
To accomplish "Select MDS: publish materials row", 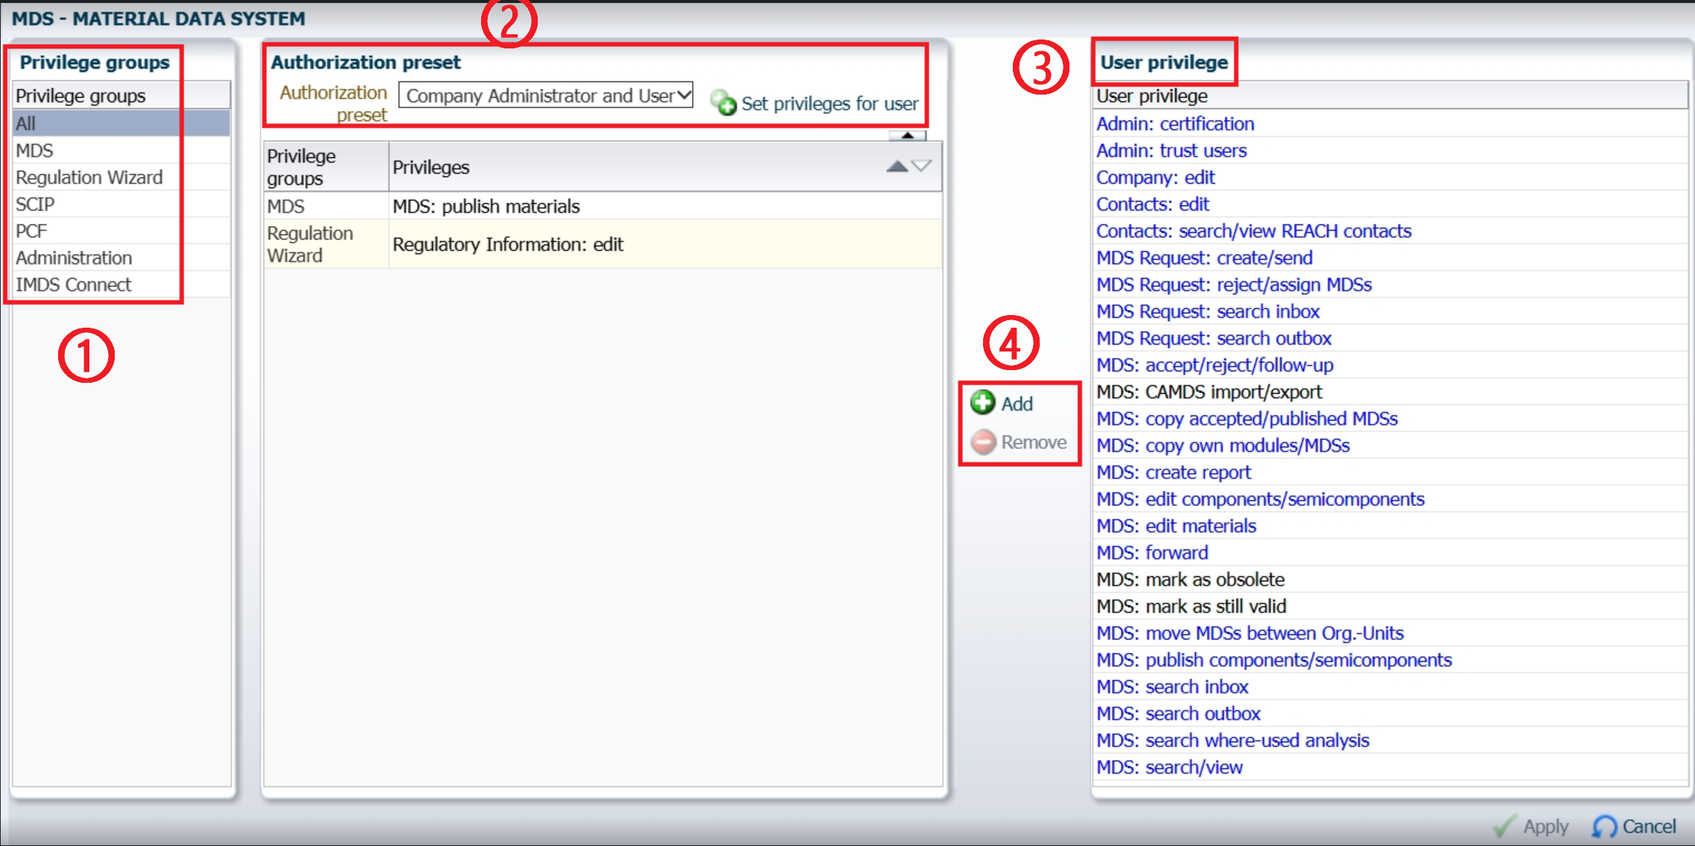I will [486, 206].
